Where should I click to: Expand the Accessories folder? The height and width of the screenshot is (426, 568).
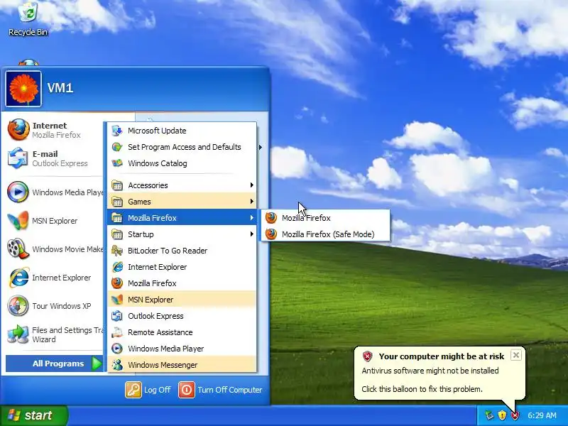182,185
